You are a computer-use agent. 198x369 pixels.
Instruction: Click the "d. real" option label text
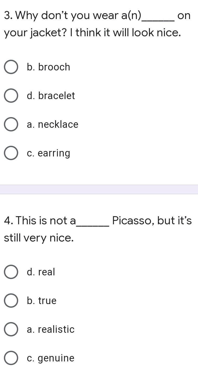41,272
